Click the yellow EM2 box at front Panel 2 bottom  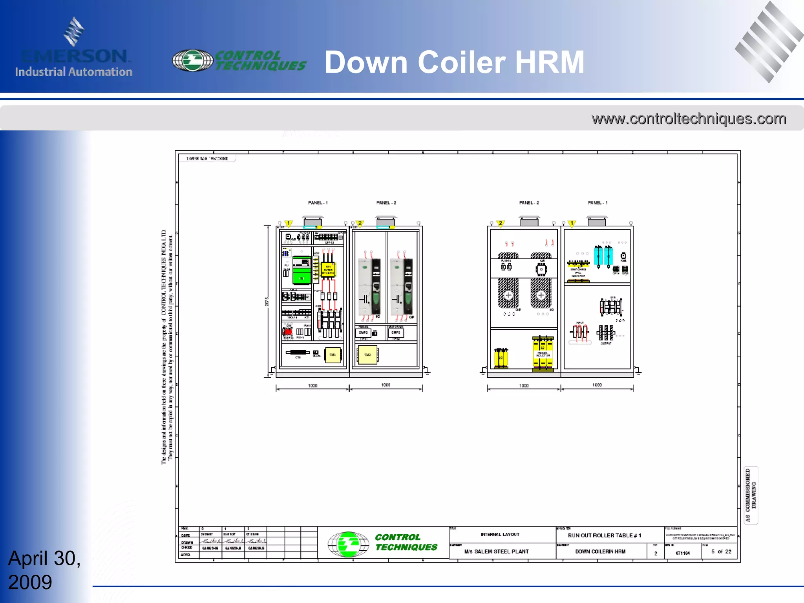367,355
